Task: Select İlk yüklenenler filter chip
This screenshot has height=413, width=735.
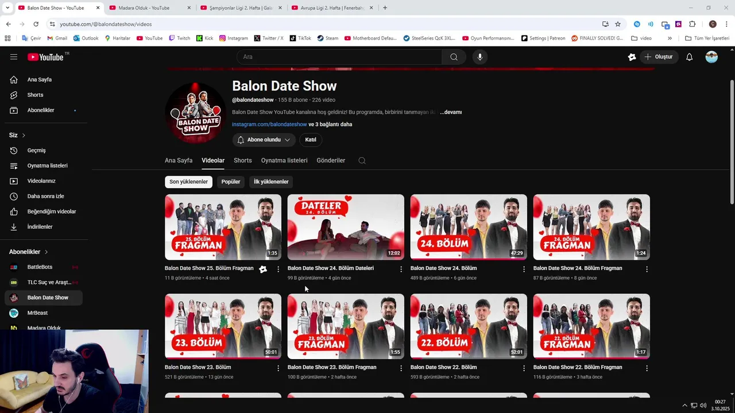Action: point(271,182)
